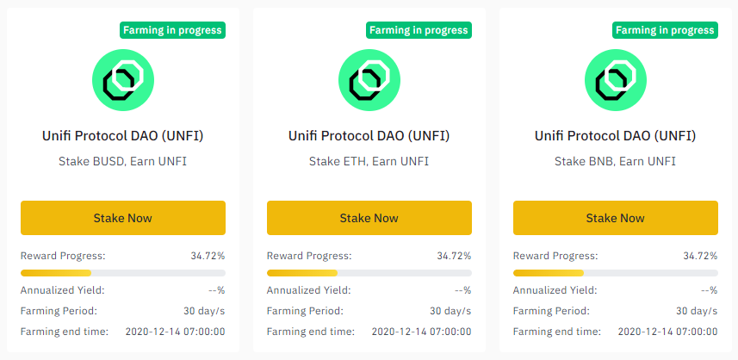738x360 pixels.
Task: Select the Unifi Protocol DAO title above Stake BNB
Action: pyautogui.click(x=615, y=136)
